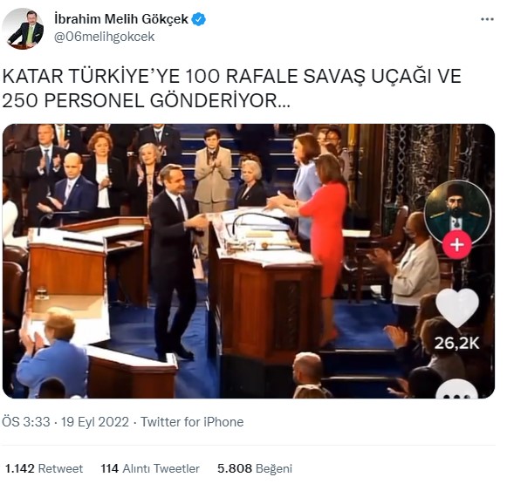The image size is (507, 484).
Task: Click the red plus follow icon
Action: 457,244
